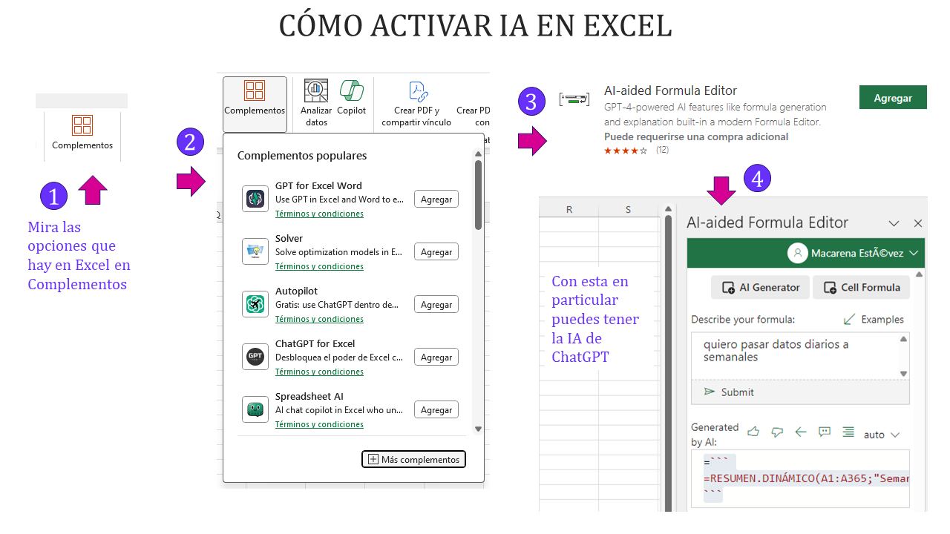950x534 pixels.
Task: Expand the Macarena account dropdown
Action: (914, 253)
